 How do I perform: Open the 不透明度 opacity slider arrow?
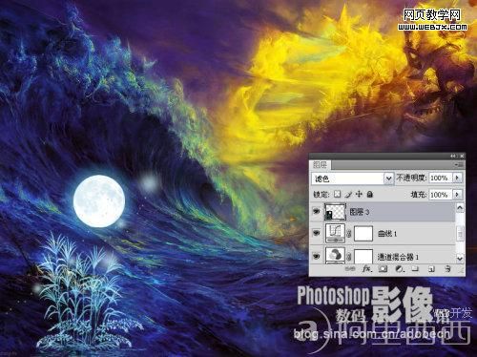coord(457,178)
